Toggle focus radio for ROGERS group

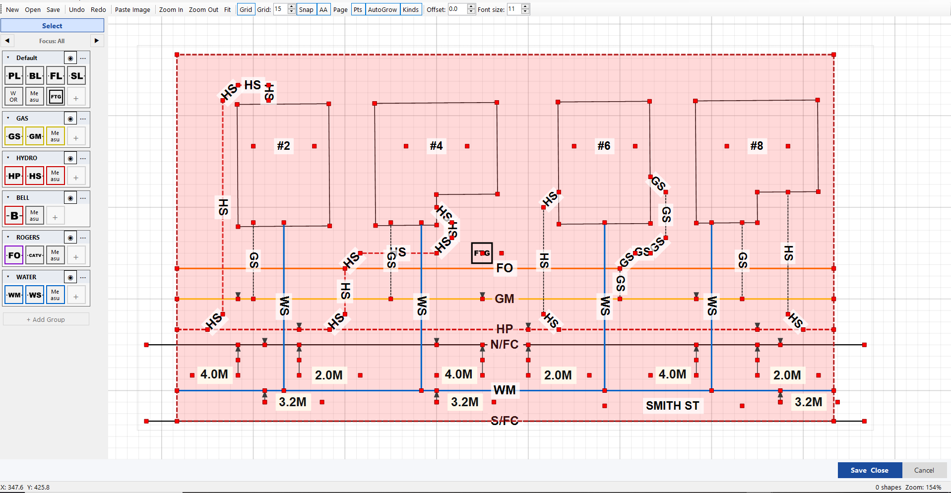(70, 238)
